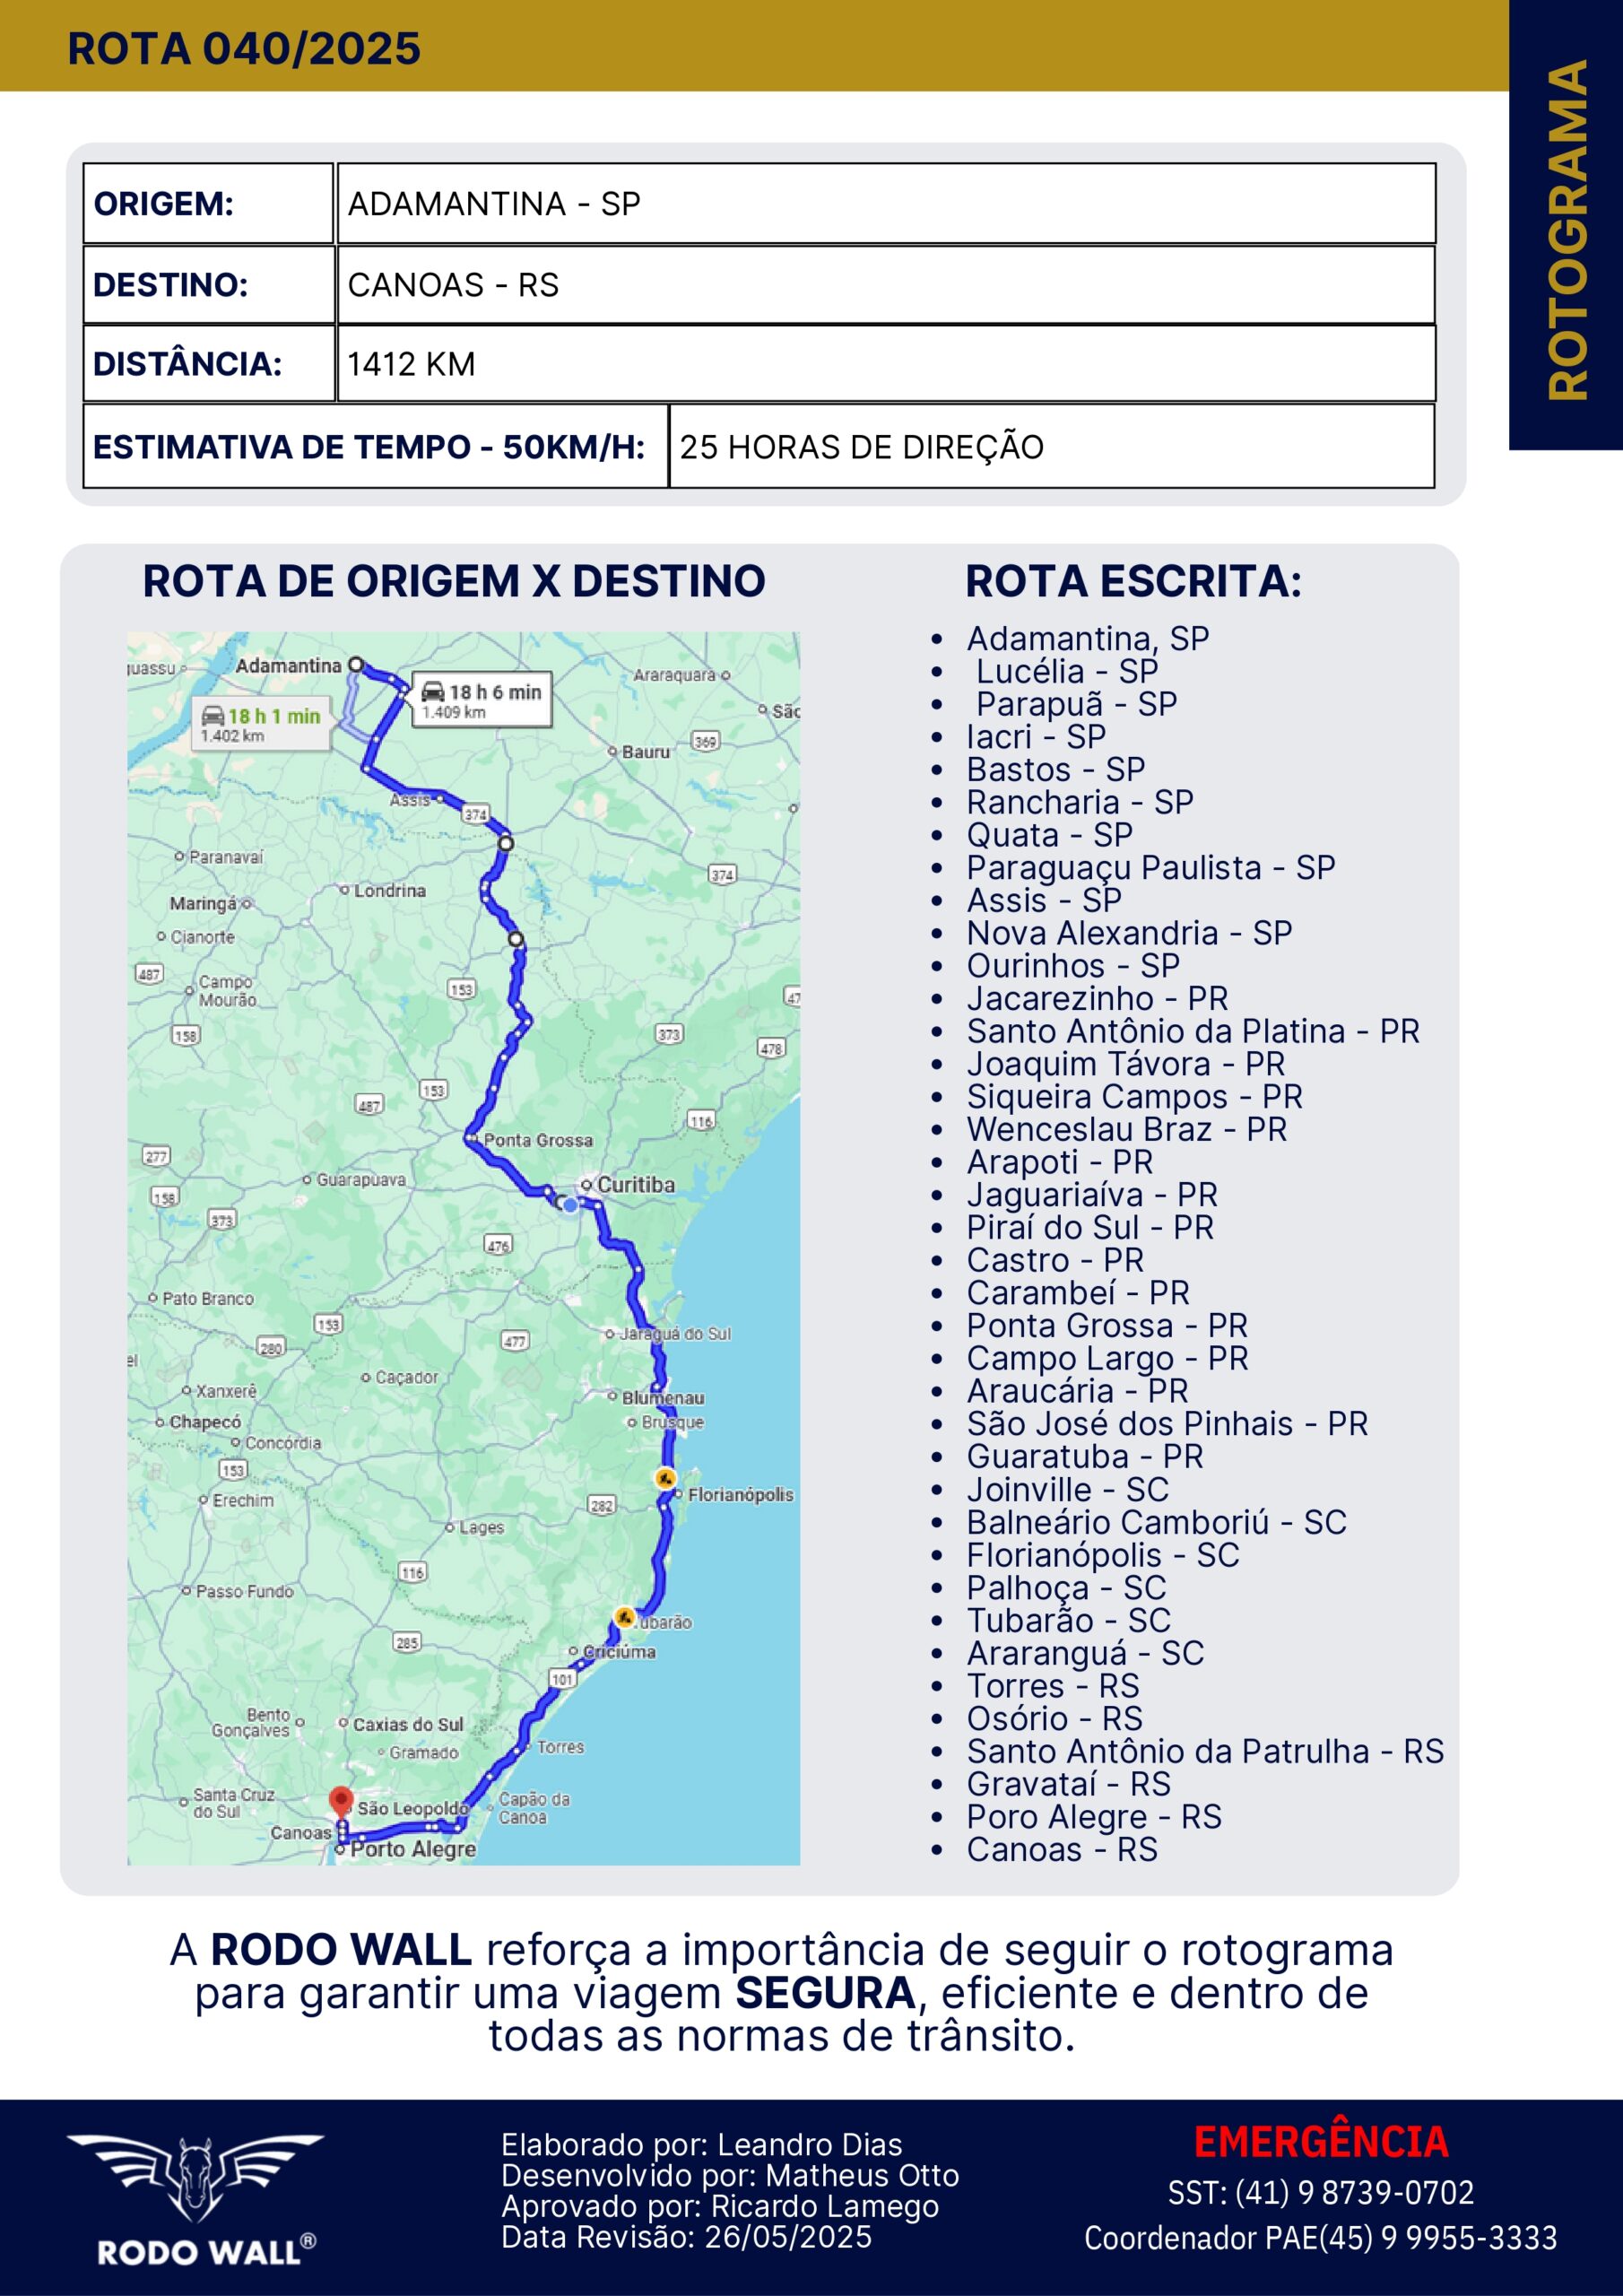Click the Adamantina origin circle marker on map
This screenshot has width=1623, height=2296.
(x=355, y=664)
